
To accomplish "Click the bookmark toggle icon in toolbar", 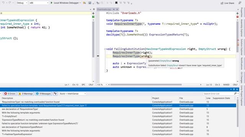I will pos(116,3).
